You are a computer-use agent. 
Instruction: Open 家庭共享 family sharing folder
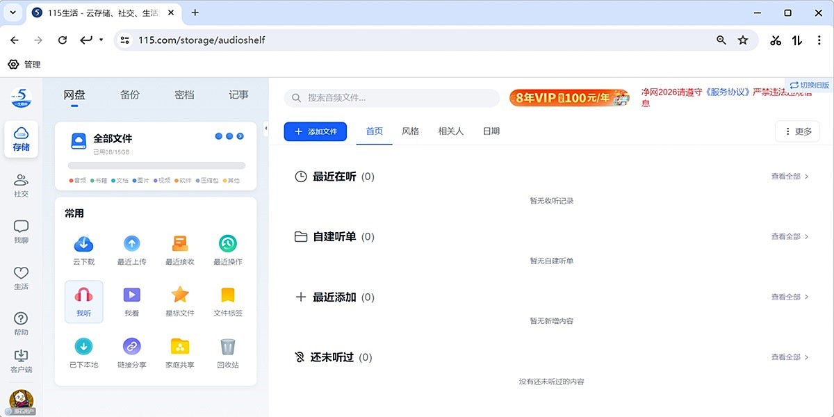point(179,347)
